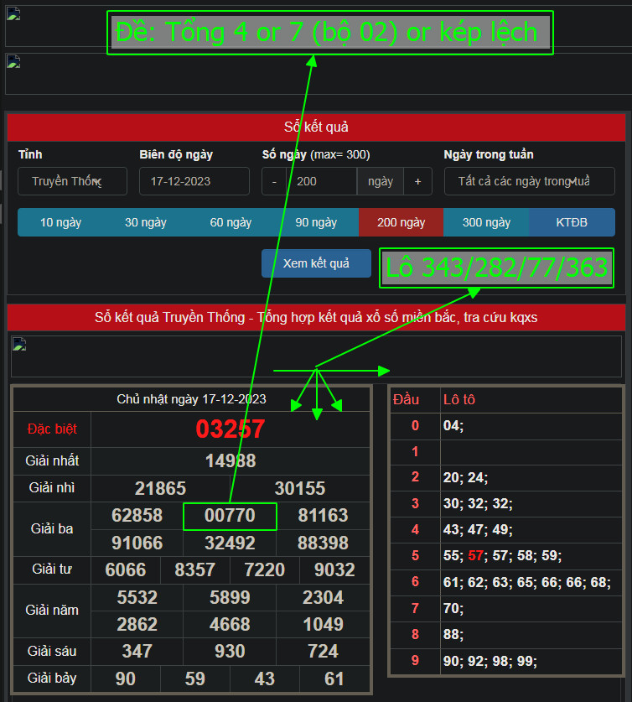Open the KTĐB tab
The image size is (632, 702).
pos(572,222)
